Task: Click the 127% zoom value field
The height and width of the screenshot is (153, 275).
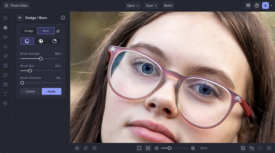Action: tap(203, 148)
